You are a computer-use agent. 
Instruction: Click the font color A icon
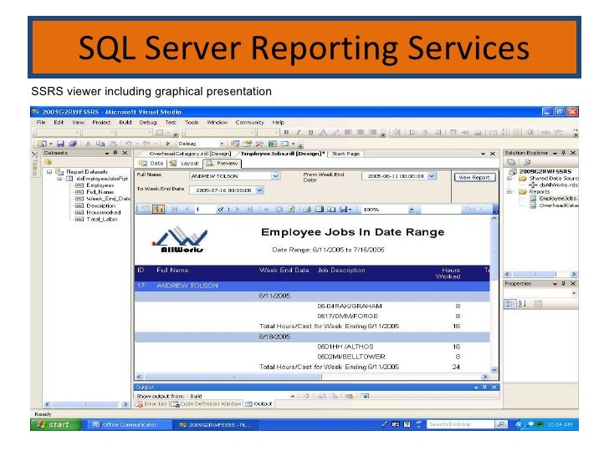(323, 133)
